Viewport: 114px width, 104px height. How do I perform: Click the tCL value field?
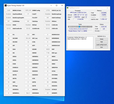pyautogui.click(x=9, y=35)
